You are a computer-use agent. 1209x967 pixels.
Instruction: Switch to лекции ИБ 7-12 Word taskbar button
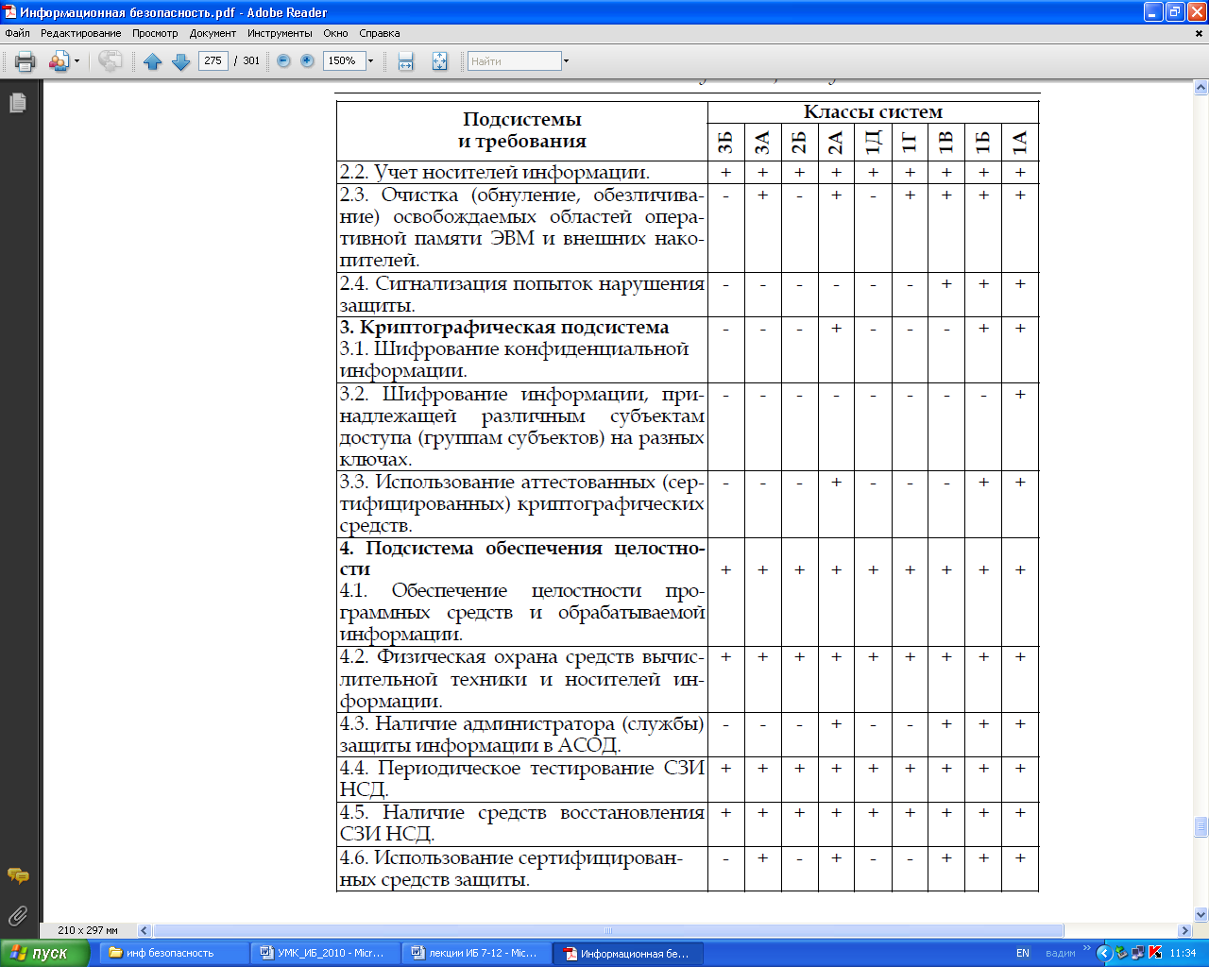(478, 953)
